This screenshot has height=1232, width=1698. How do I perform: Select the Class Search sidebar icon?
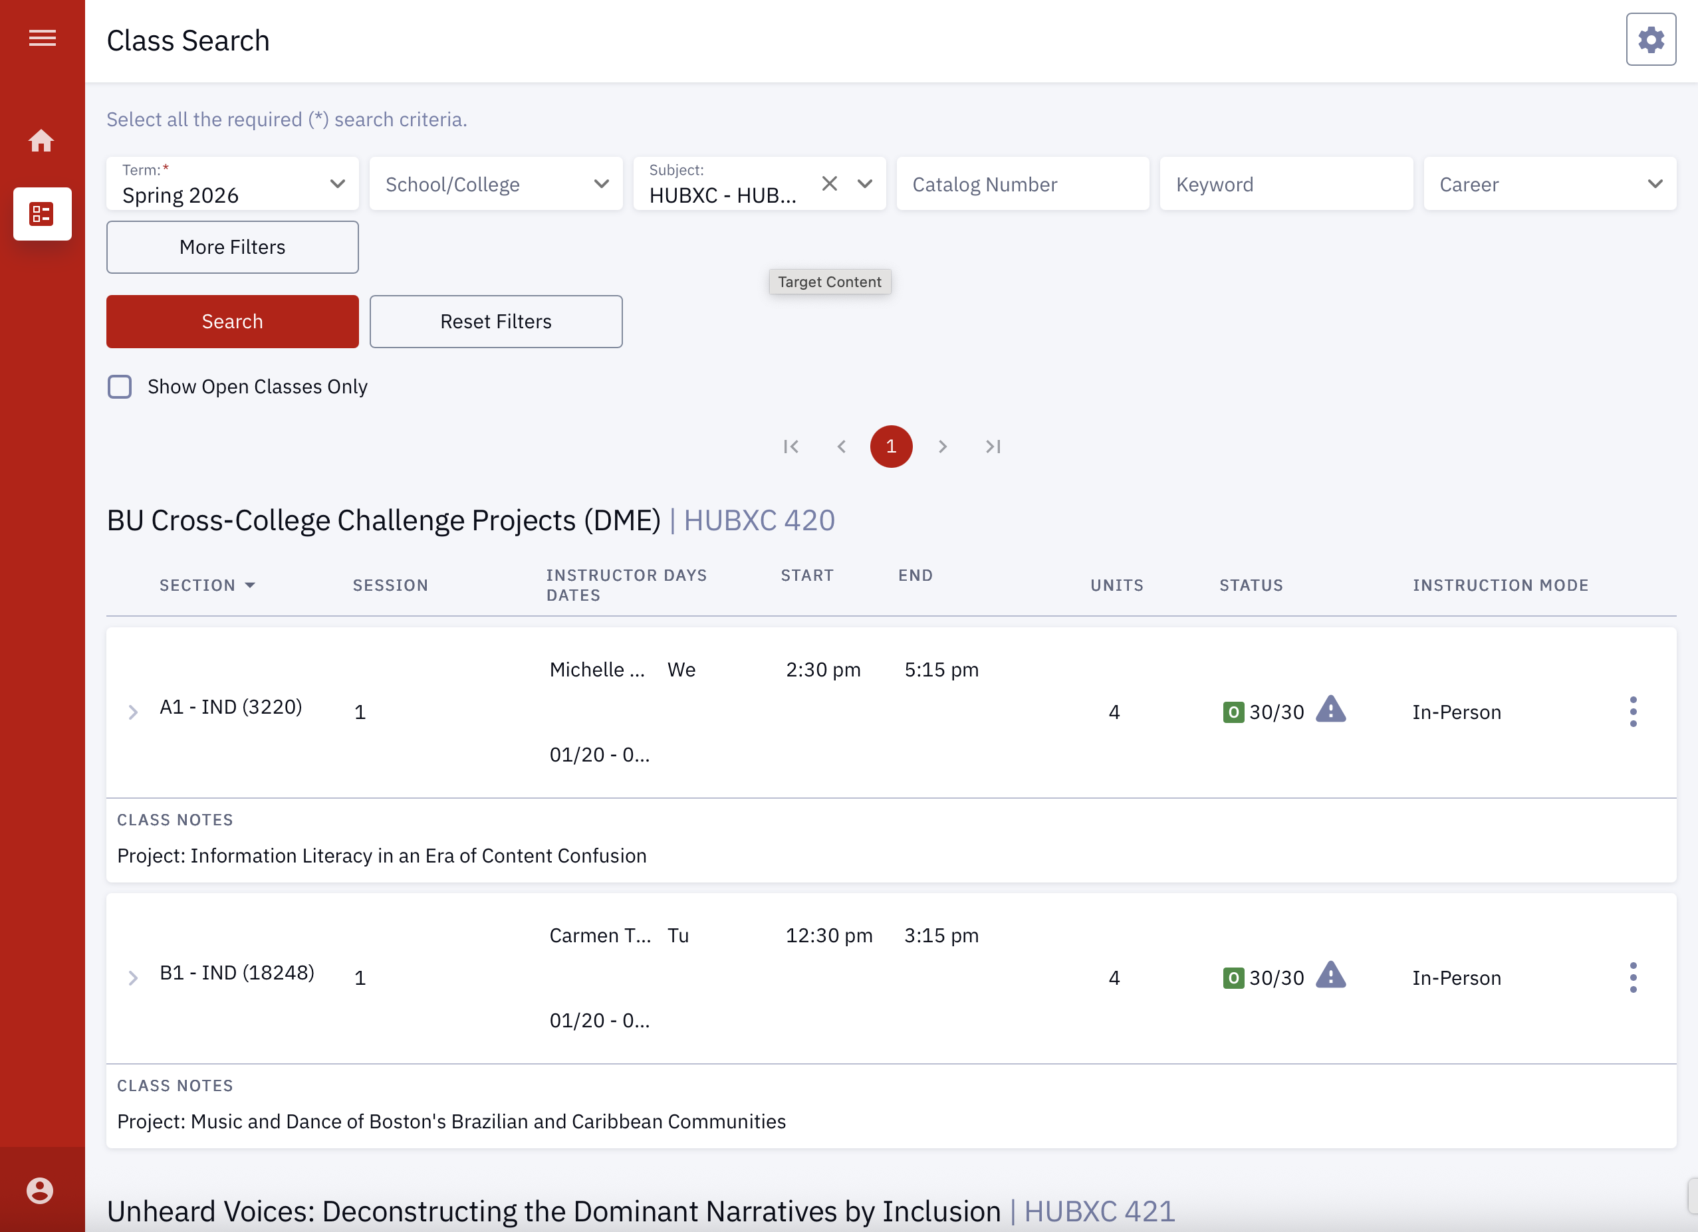pos(42,214)
